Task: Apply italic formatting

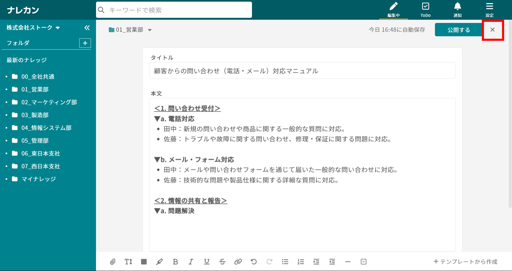Action: [191, 262]
